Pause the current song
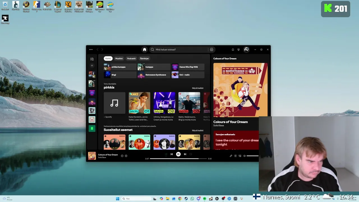Image resolution: width=359 pixels, height=202 pixels. [x=178, y=154]
